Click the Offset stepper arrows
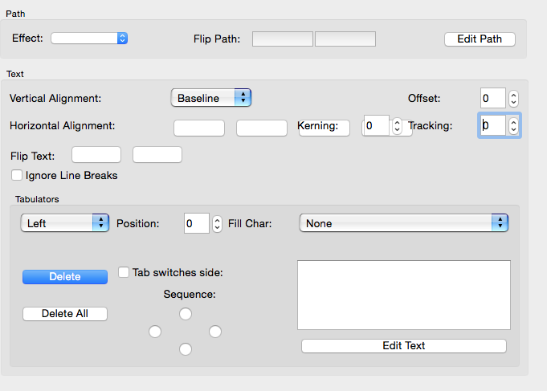 click(x=514, y=99)
